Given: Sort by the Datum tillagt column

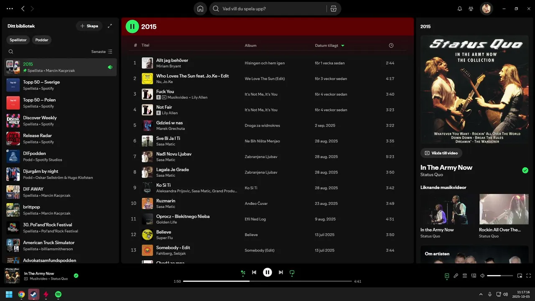Looking at the screenshot, I should (x=330, y=46).
